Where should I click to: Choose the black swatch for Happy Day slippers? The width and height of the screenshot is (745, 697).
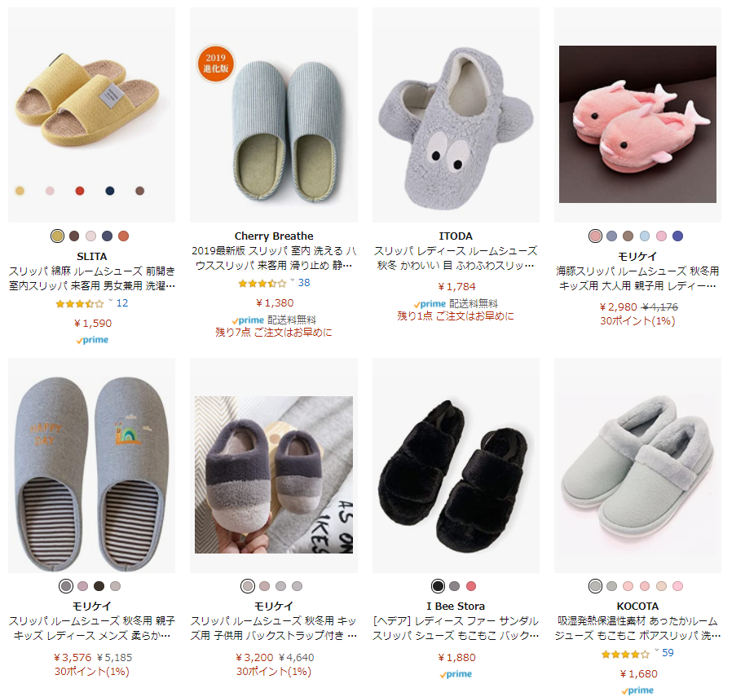99,586
